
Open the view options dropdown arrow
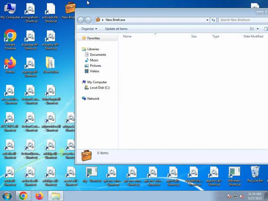258,29
